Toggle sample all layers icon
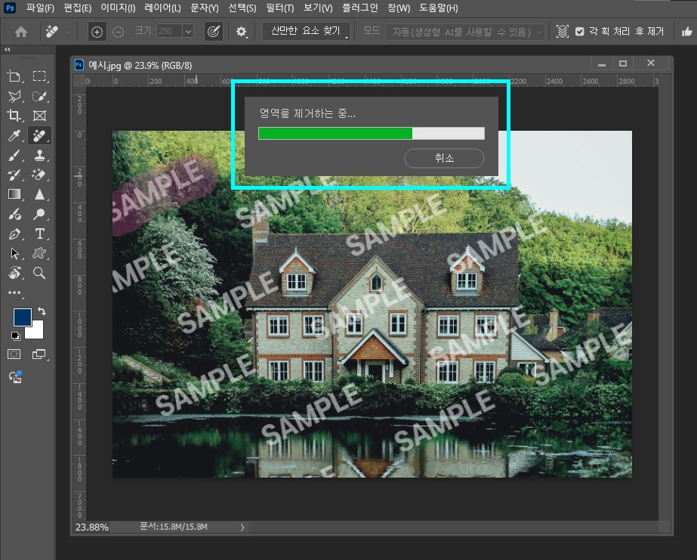The height and width of the screenshot is (560, 697). pos(563,32)
